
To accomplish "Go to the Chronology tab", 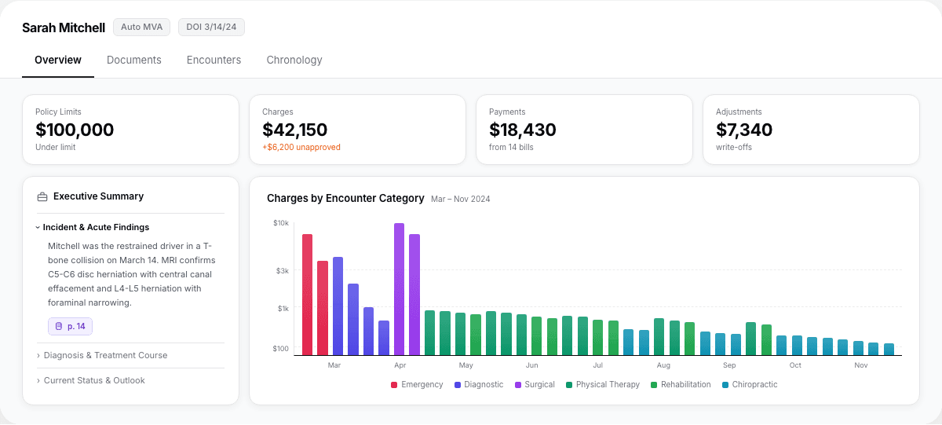I will (x=294, y=60).
